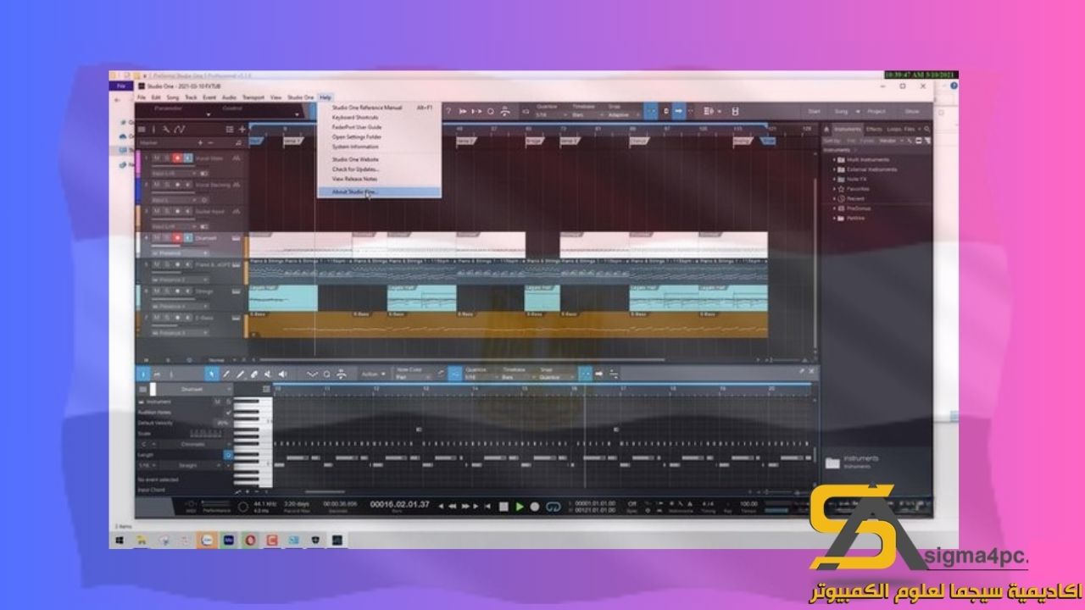This screenshot has height=610, width=1085.
Task: Open the Instruments browser tab
Action: 849,129
